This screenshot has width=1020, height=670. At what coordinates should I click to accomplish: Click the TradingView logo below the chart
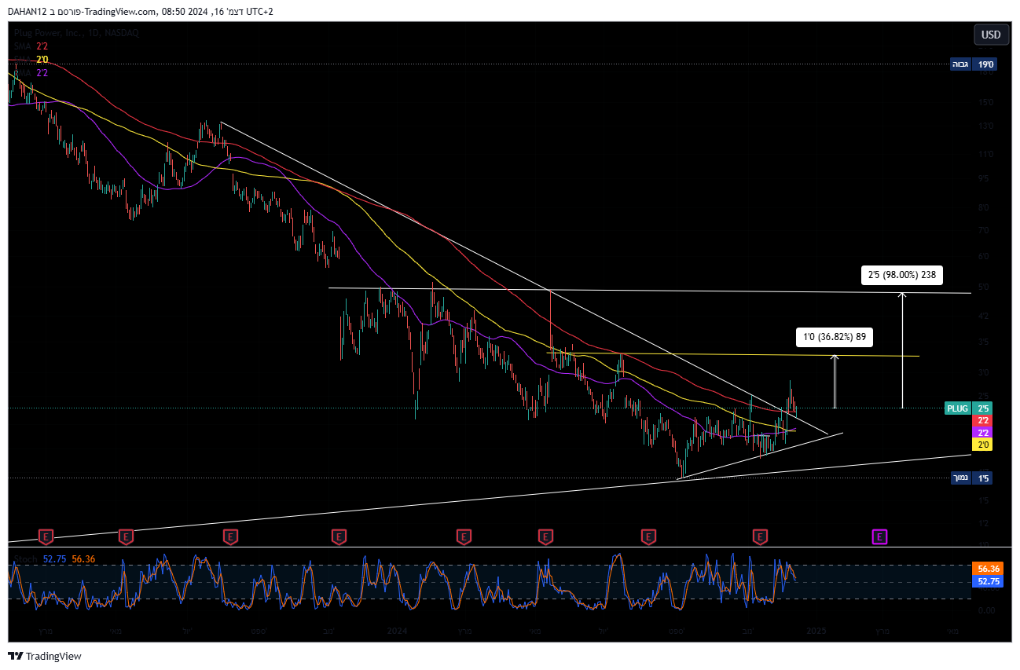click(x=45, y=656)
